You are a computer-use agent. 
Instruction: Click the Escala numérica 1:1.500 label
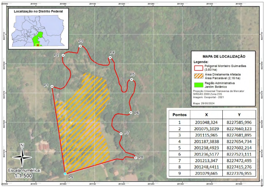pos(24,173)
